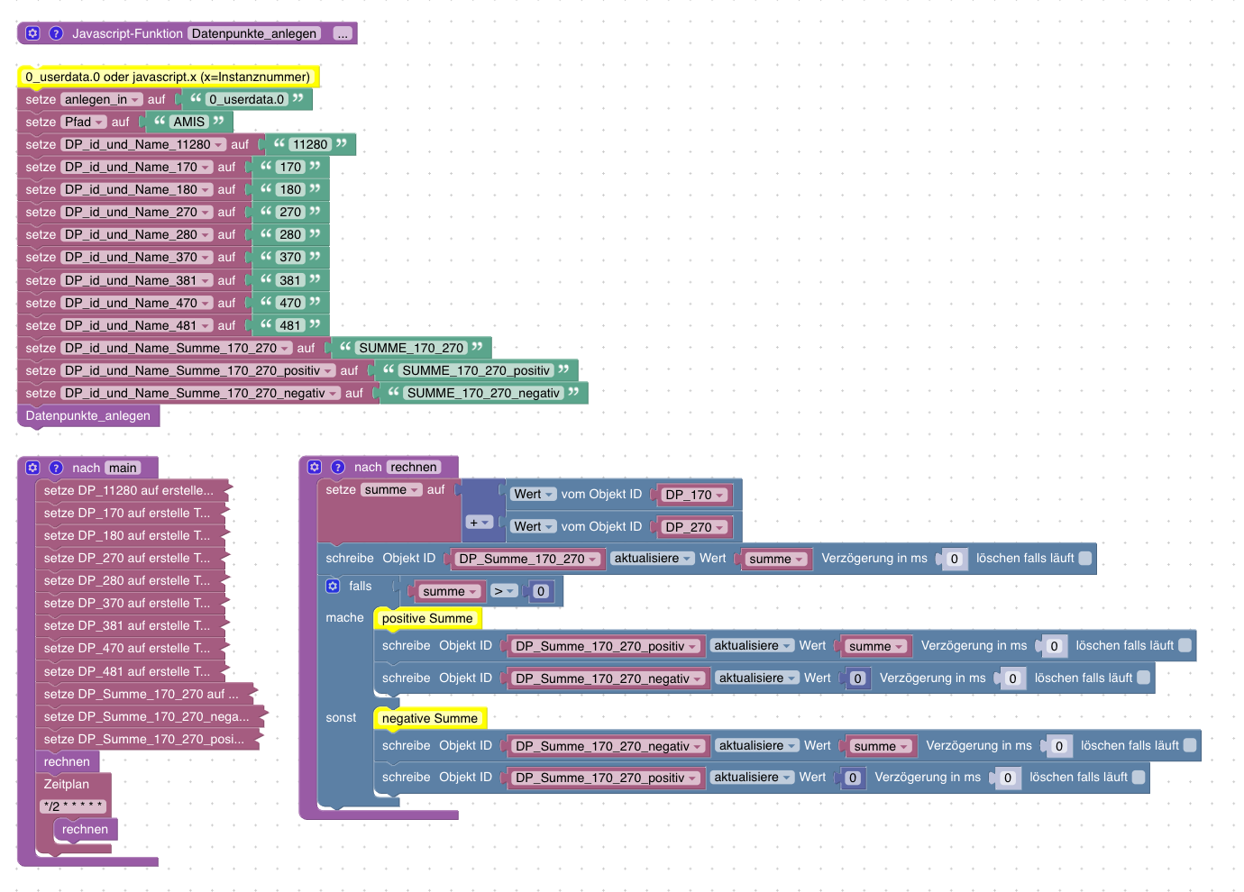1244x892 pixels.
Task: Select rechnen call block inside Zeitplan
Action: [85, 829]
